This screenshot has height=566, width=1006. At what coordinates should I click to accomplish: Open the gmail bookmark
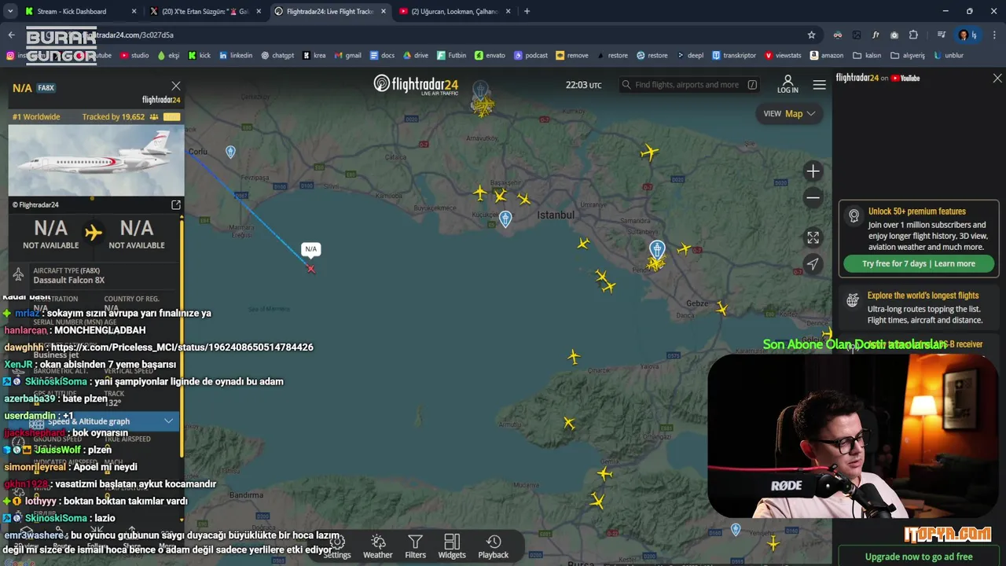click(x=347, y=56)
